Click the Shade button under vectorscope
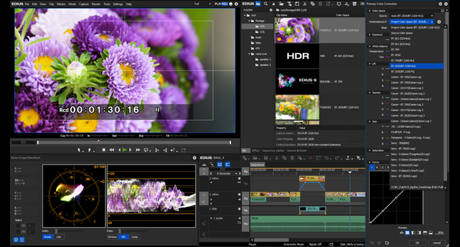Screen dimensions: 460x247 tap(47, 237)
